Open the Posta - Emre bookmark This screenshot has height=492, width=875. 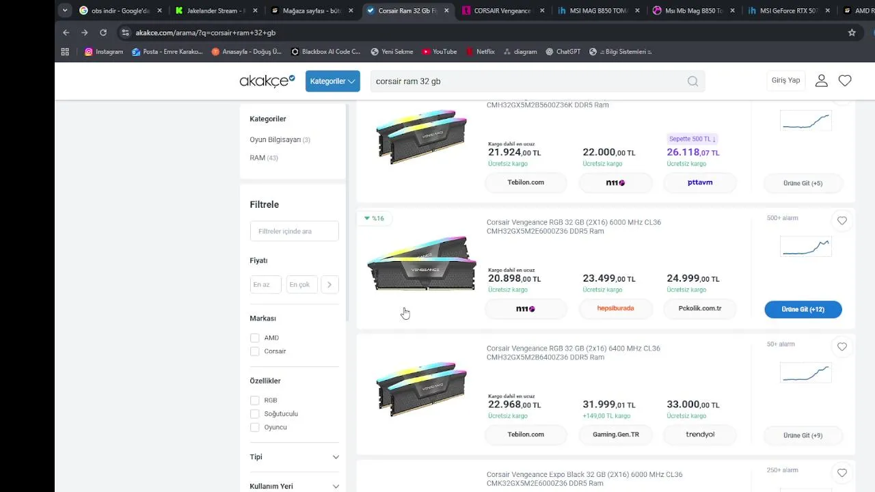167,51
